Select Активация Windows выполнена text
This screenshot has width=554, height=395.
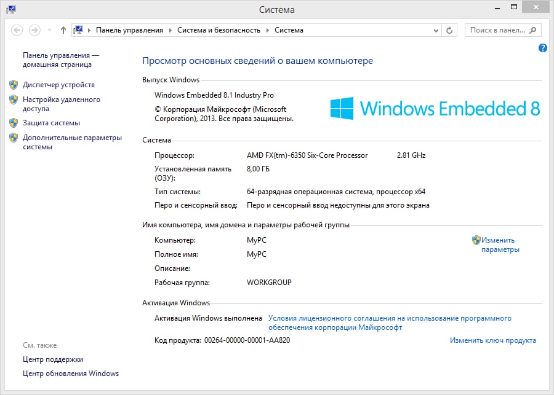click(x=208, y=318)
